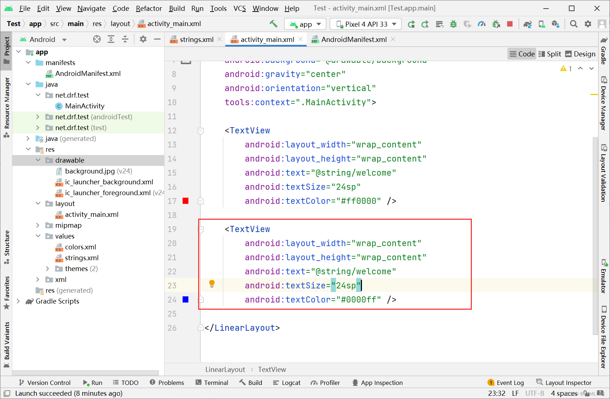
Task: Go to previous highlighted error arrow
Action: coord(580,68)
